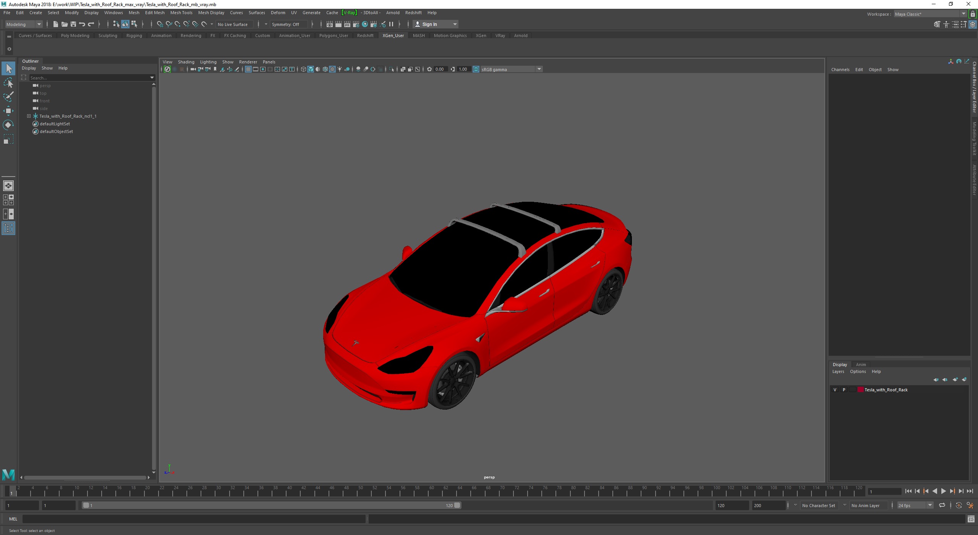Open the Channels menu in Channel Box

click(x=840, y=70)
